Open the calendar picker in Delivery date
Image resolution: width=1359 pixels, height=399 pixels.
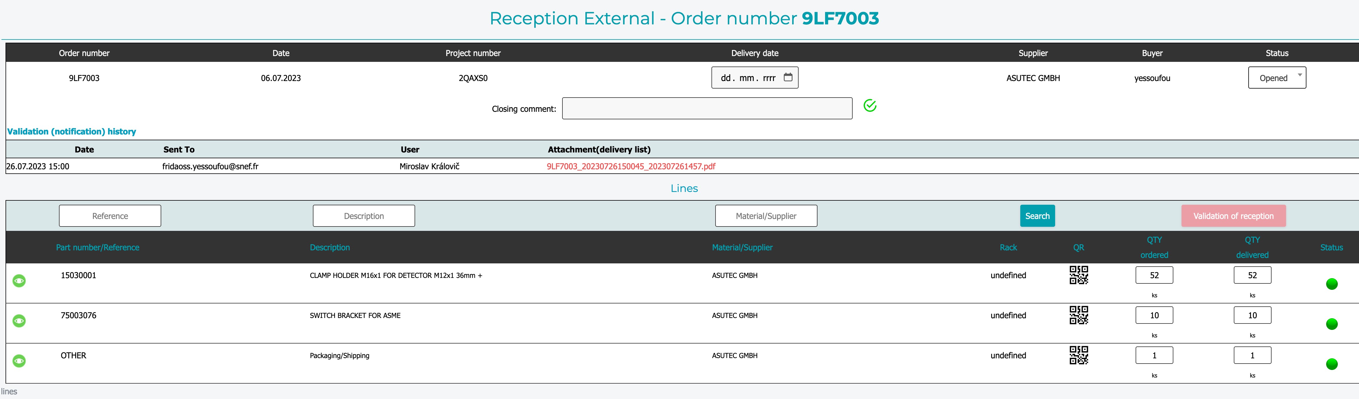(788, 78)
